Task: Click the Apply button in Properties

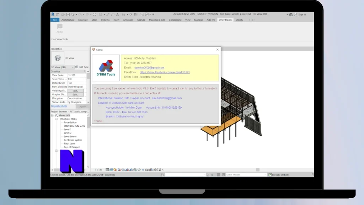Action: (x=82, y=106)
